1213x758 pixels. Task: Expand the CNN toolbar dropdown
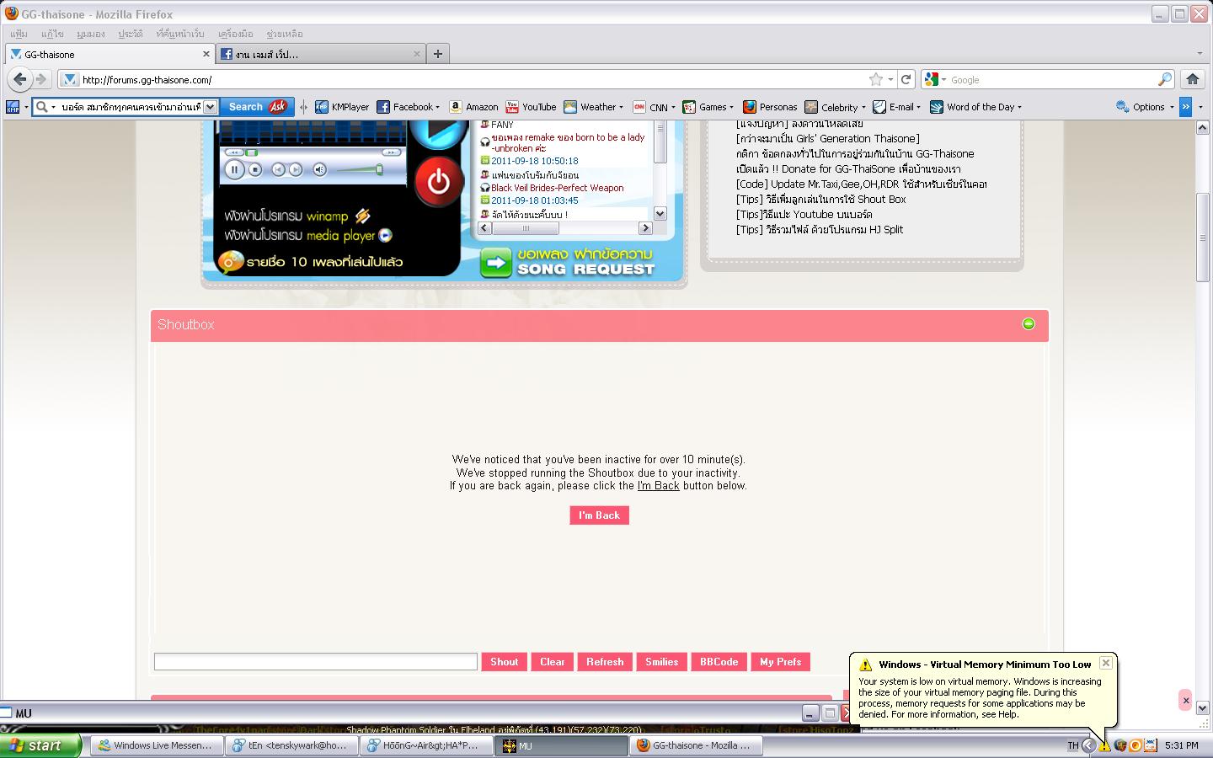tap(673, 108)
